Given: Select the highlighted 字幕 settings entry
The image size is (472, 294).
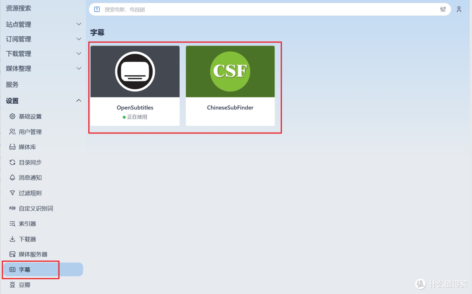Looking at the screenshot, I should click(x=43, y=269).
